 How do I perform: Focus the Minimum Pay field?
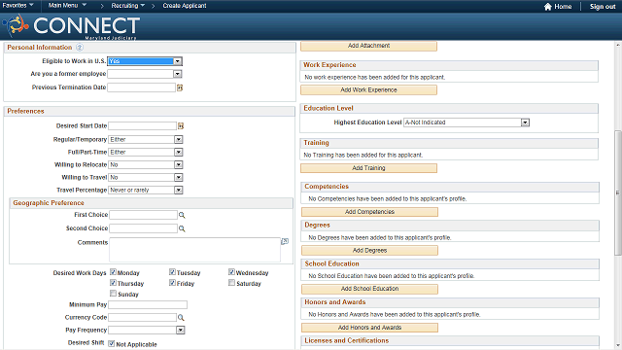pyautogui.click(x=148, y=304)
